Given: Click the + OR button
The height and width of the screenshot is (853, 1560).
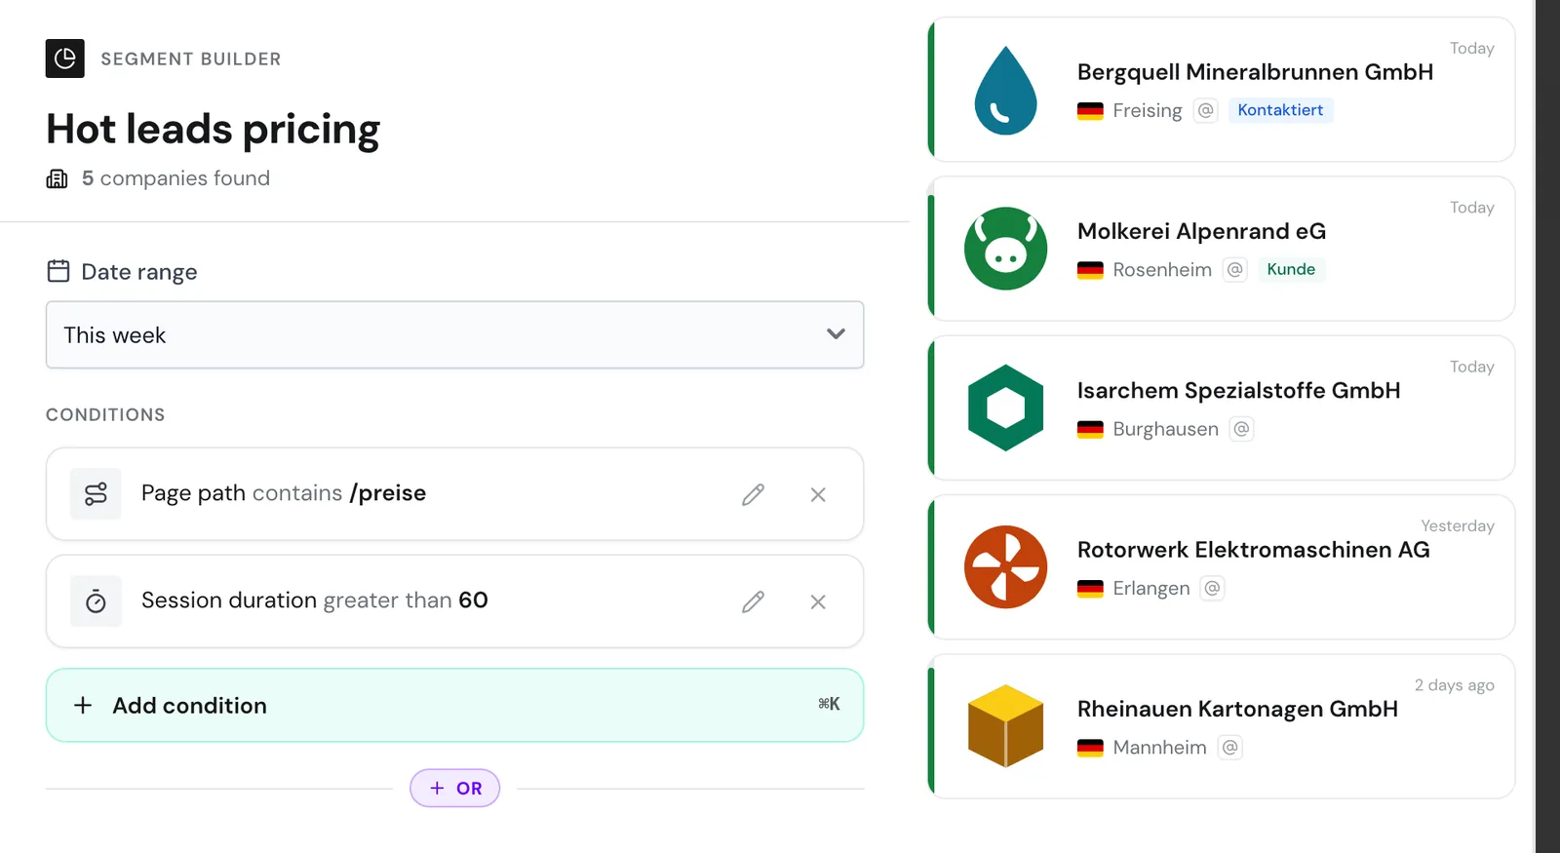Looking at the screenshot, I should [x=454, y=788].
